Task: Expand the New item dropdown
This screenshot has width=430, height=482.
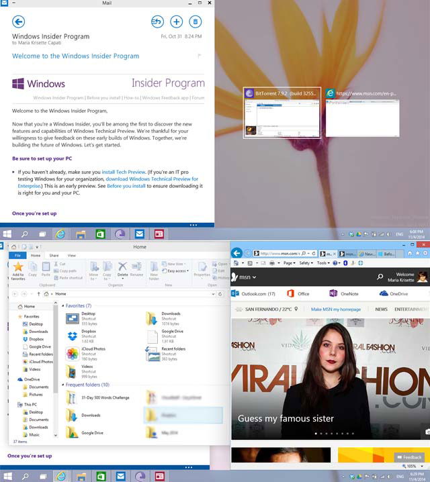Action: (174, 264)
